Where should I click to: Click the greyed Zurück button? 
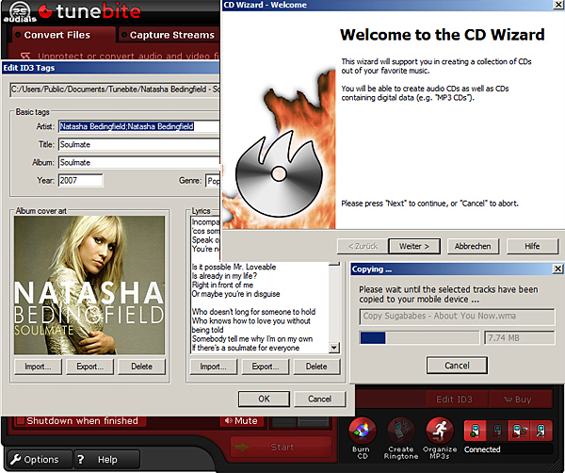[363, 246]
